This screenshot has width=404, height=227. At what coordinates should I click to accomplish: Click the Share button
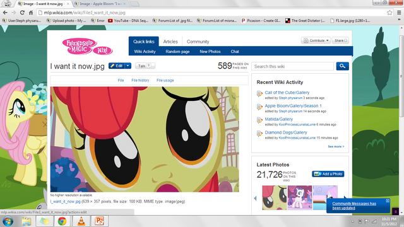[340, 40]
